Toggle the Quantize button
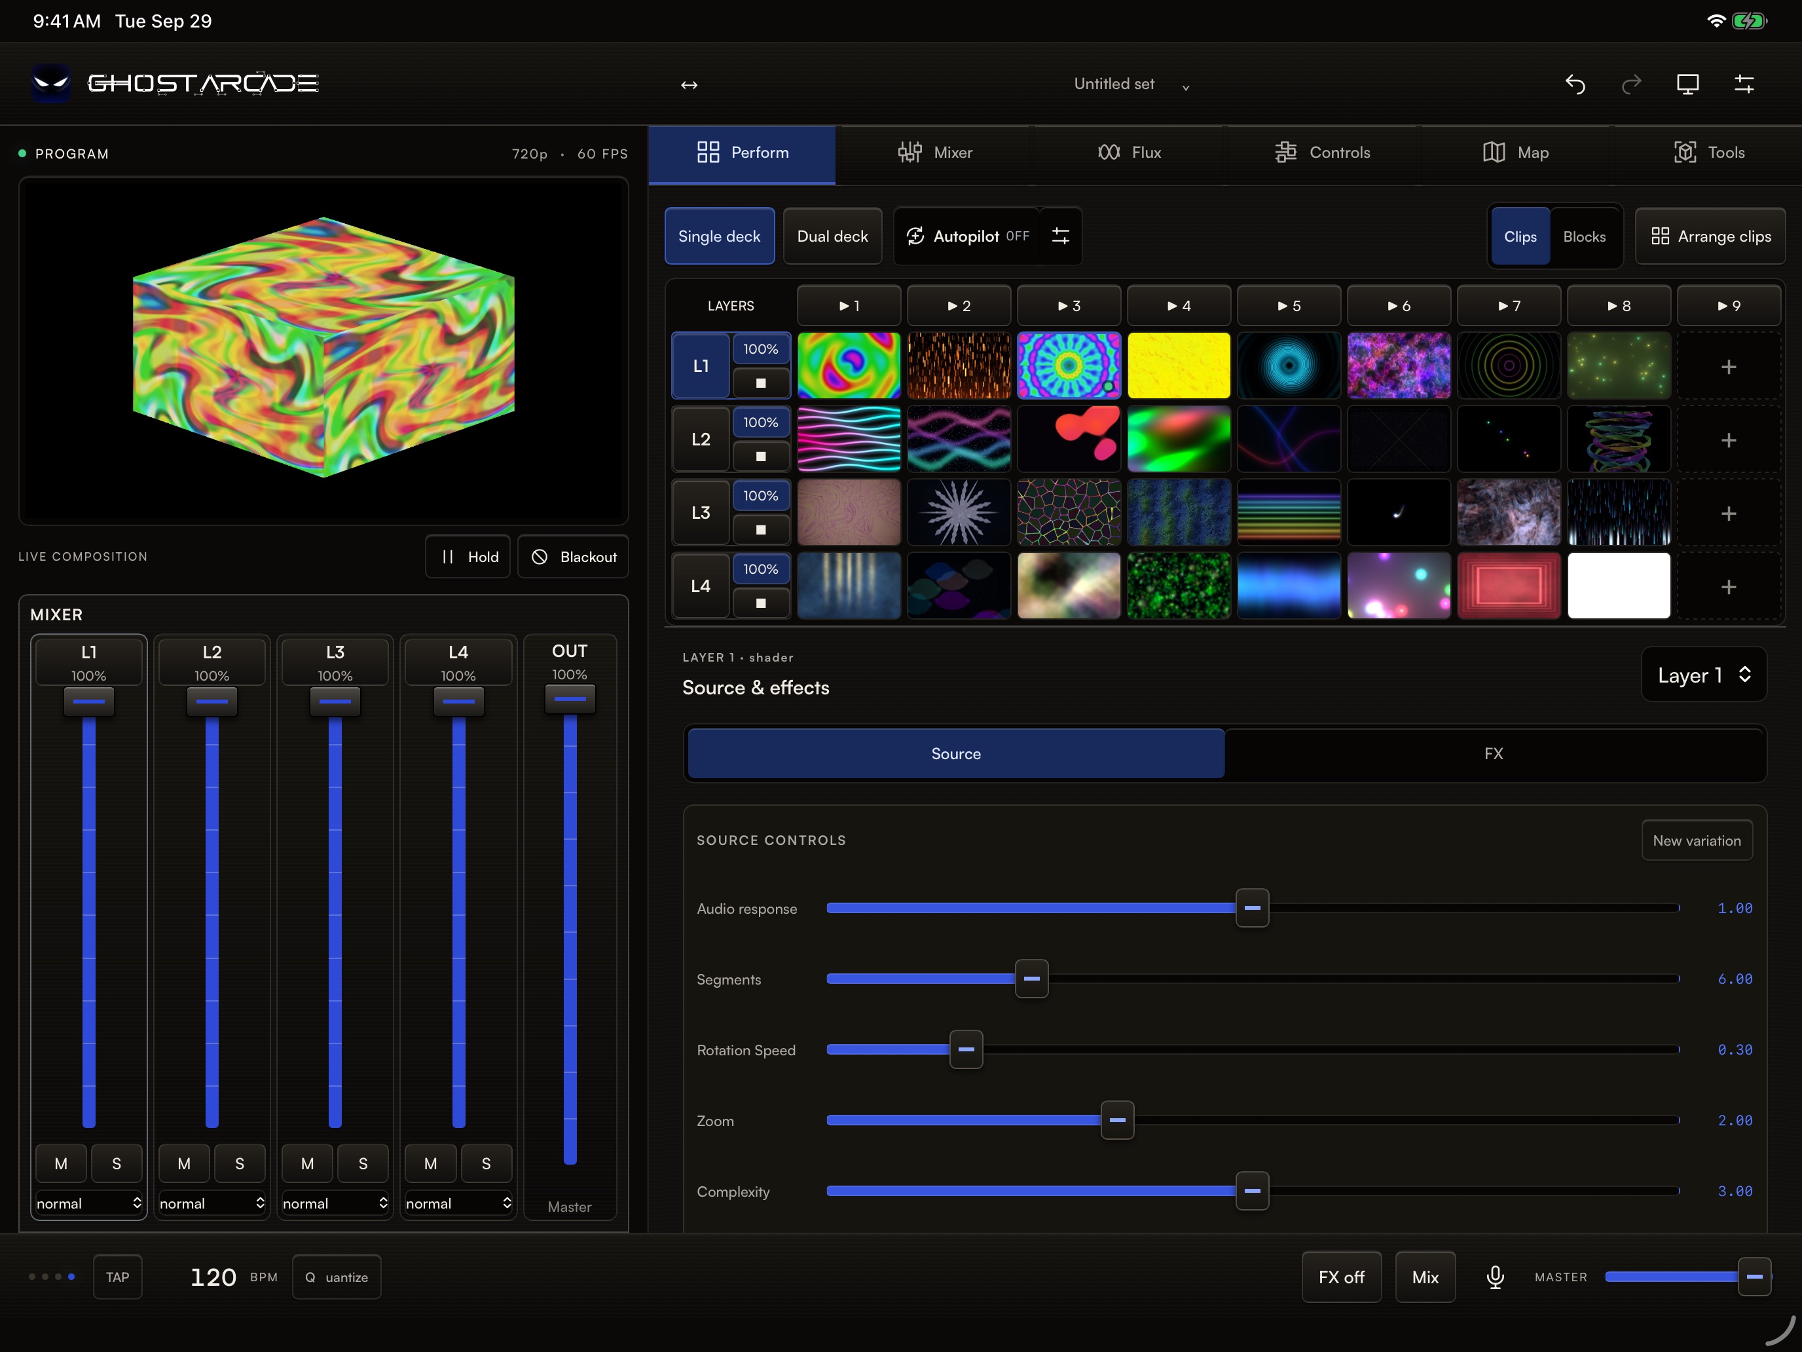Viewport: 1802px width, 1352px height. [337, 1277]
